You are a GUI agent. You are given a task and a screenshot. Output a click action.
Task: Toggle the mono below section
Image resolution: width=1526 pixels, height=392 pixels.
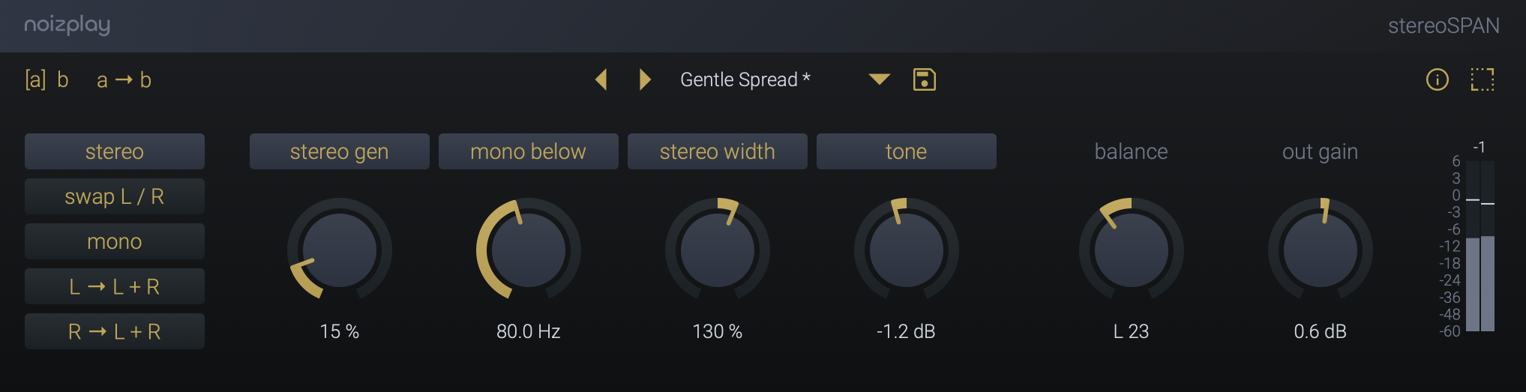pyautogui.click(x=529, y=151)
